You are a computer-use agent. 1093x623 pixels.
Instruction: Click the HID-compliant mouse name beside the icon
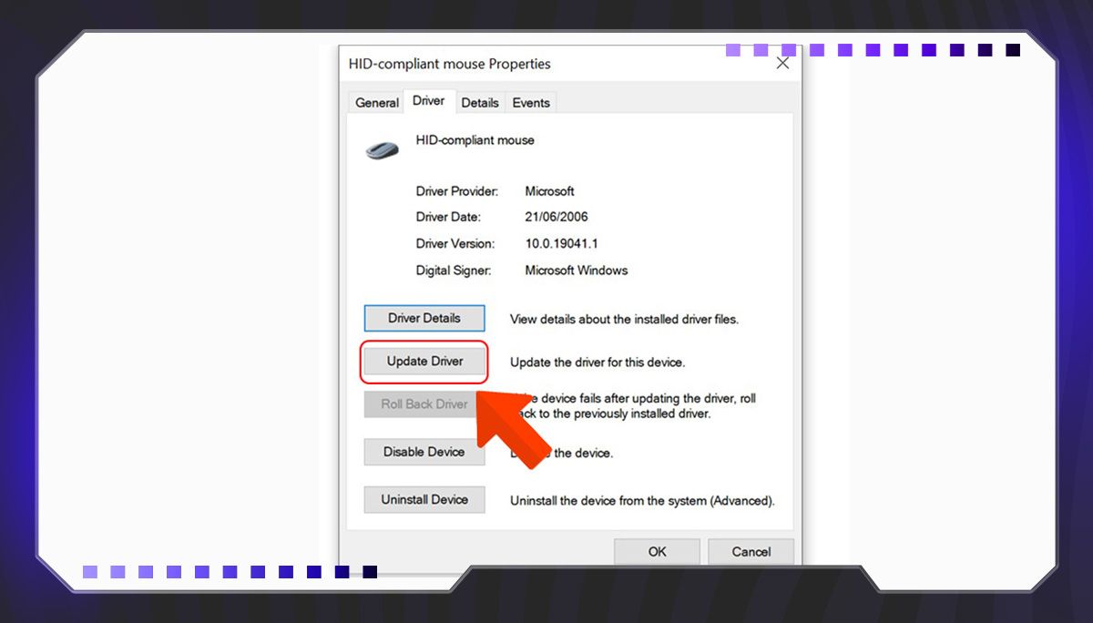(475, 140)
